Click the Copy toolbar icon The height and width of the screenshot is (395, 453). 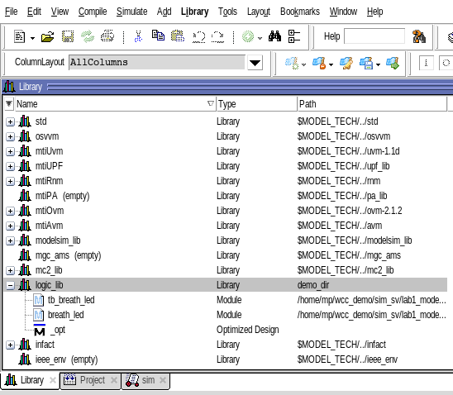tap(158, 36)
